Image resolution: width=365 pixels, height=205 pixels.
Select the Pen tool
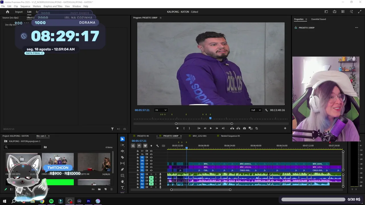122,169
